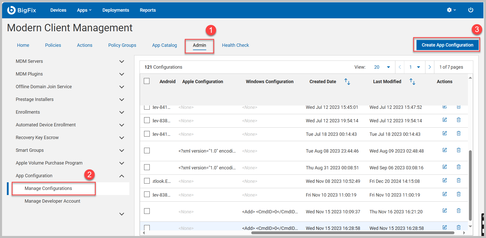Sort by Created Date using the sort arrows
The height and width of the screenshot is (238, 486).
(347, 82)
